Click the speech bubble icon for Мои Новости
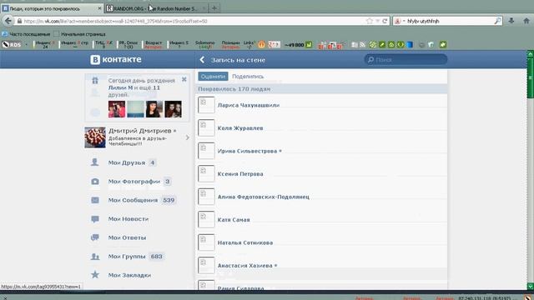Screen dimensions: 534x300 tap(95, 219)
